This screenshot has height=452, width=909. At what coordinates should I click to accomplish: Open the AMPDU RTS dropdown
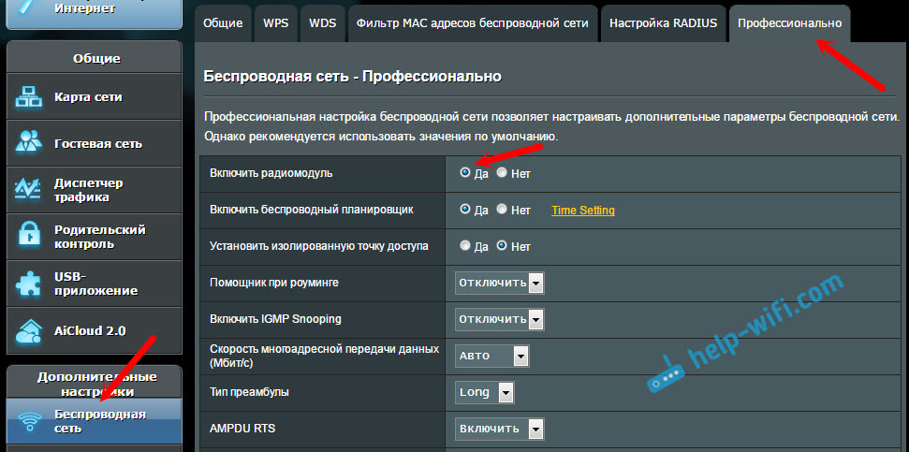click(500, 429)
